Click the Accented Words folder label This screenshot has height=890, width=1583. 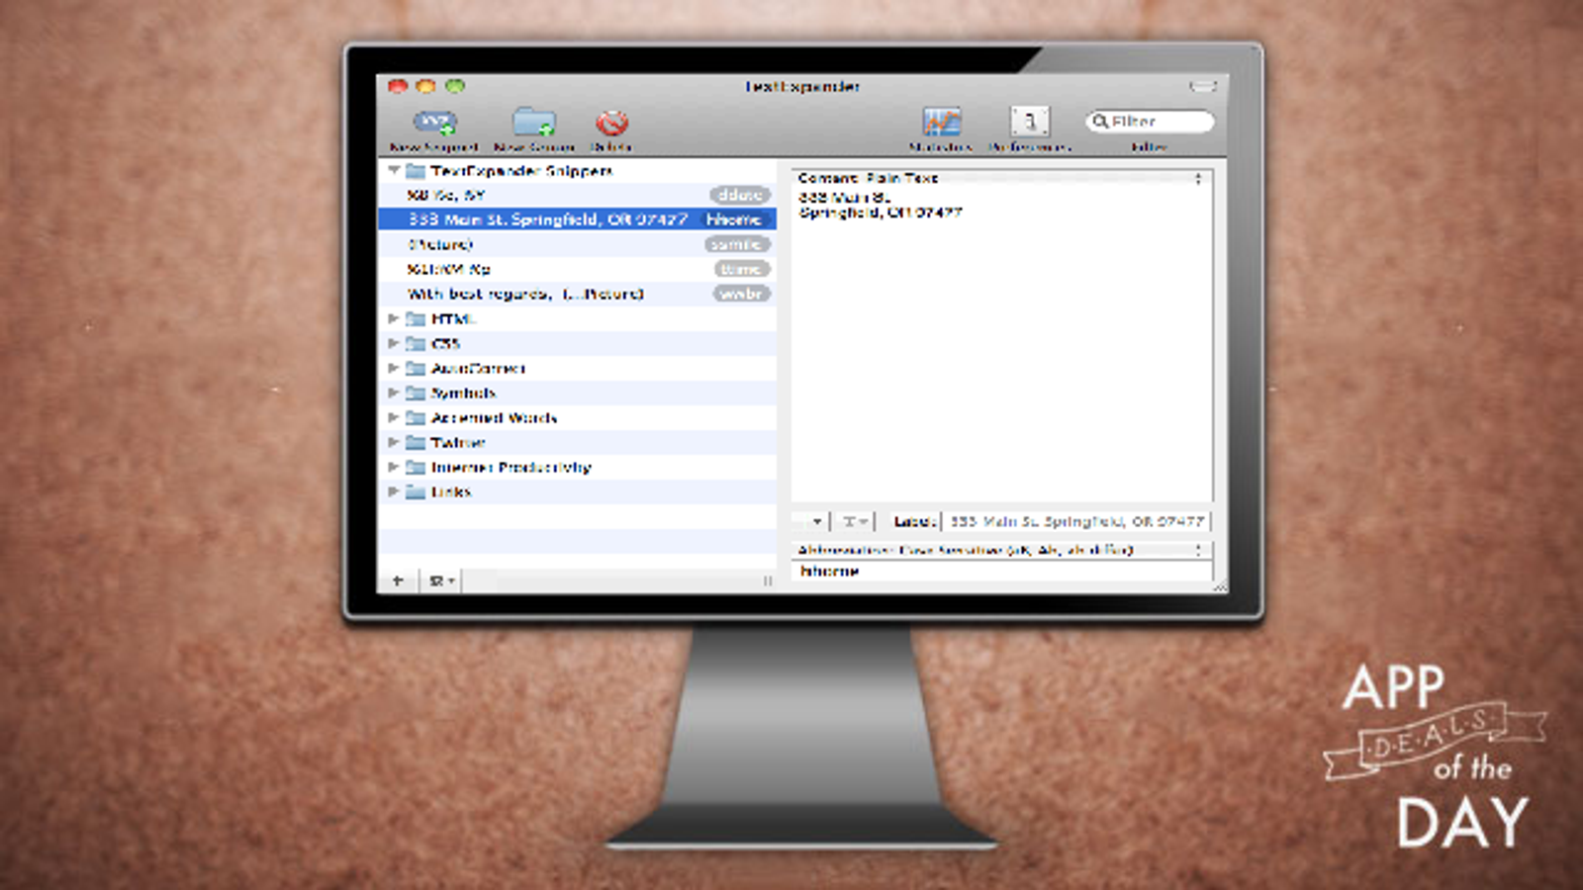pos(494,417)
